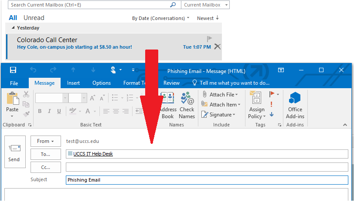Click Grow Font icon
354x202 pixels.
click(x=92, y=98)
